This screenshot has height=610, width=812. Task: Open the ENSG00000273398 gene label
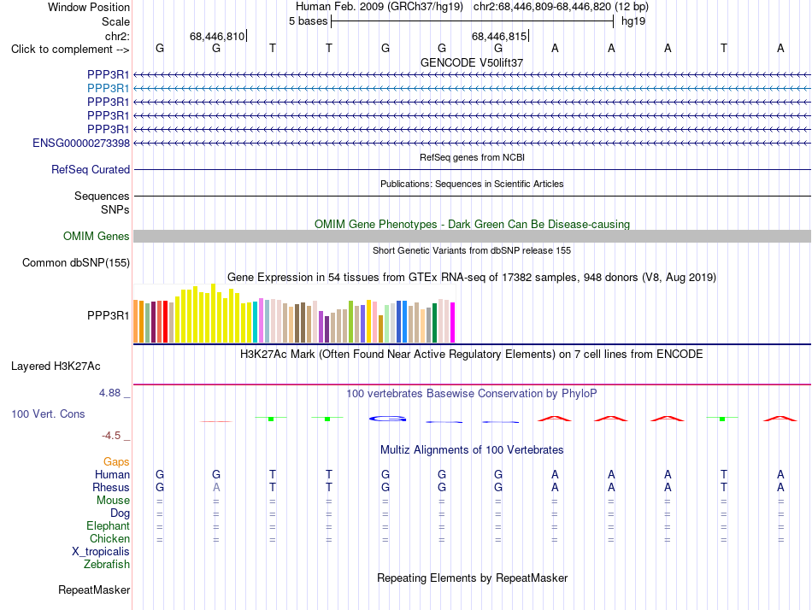click(x=81, y=143)
